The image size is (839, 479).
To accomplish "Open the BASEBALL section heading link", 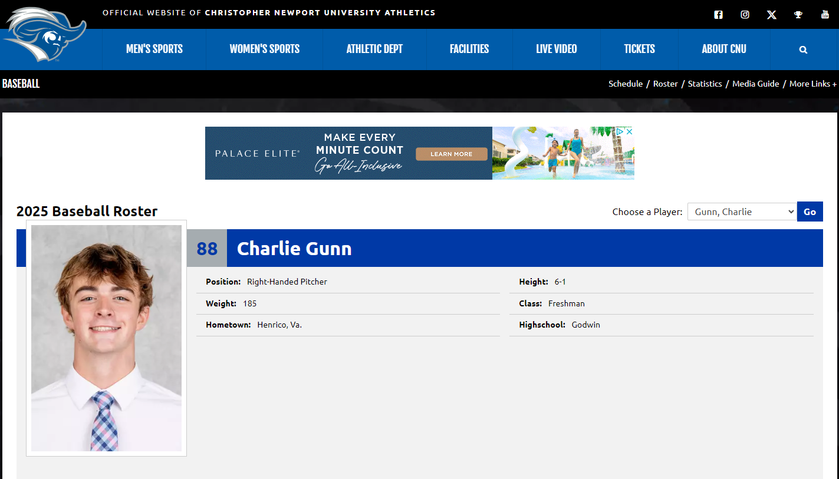I will click(21, 84).
